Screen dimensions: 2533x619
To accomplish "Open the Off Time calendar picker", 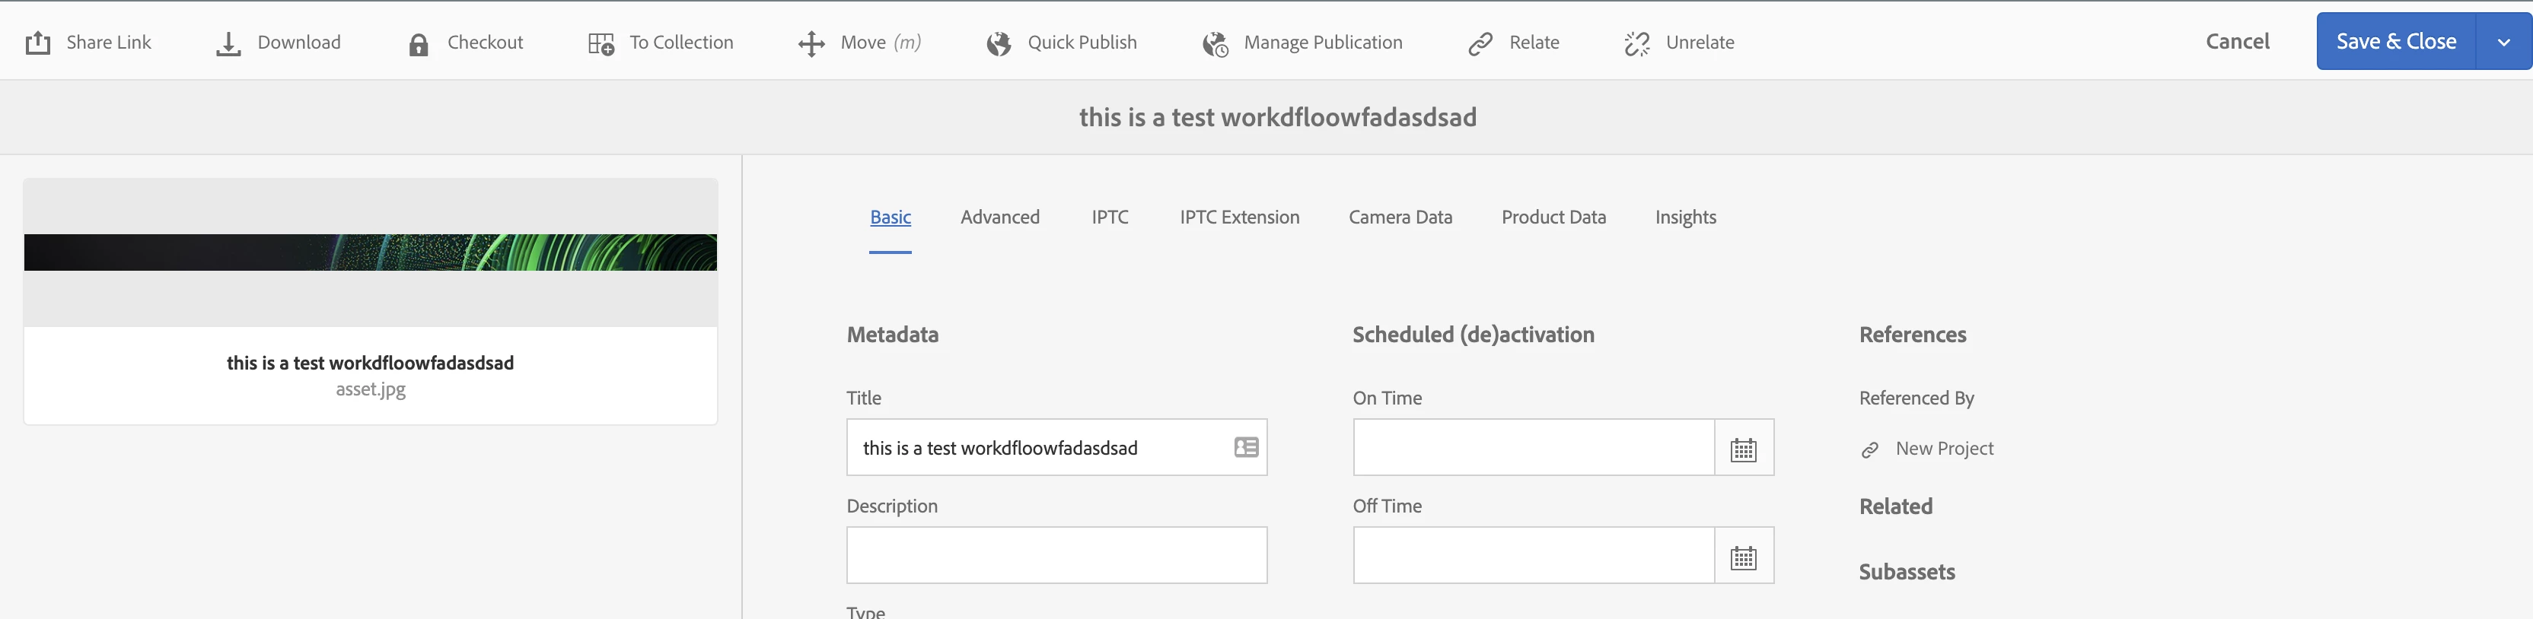I will [x=1744, y=557].
